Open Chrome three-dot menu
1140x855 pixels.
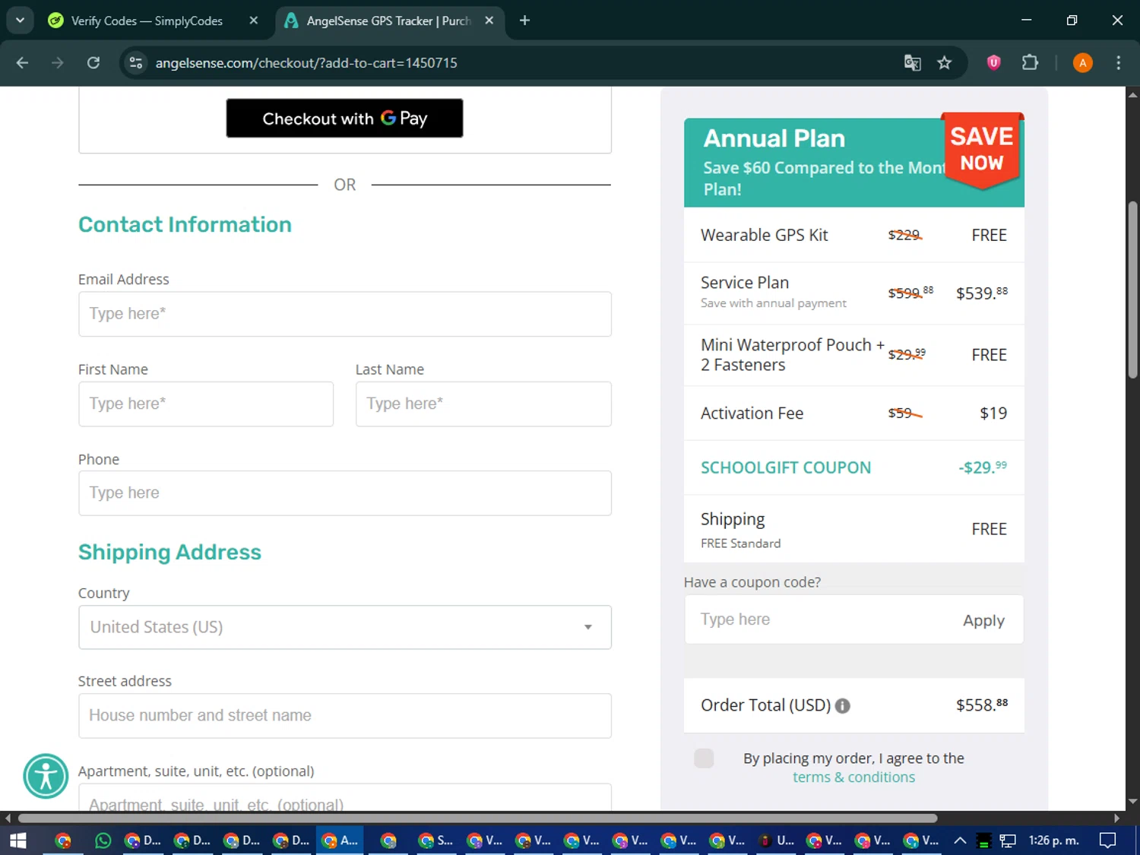pos(1118,63)
